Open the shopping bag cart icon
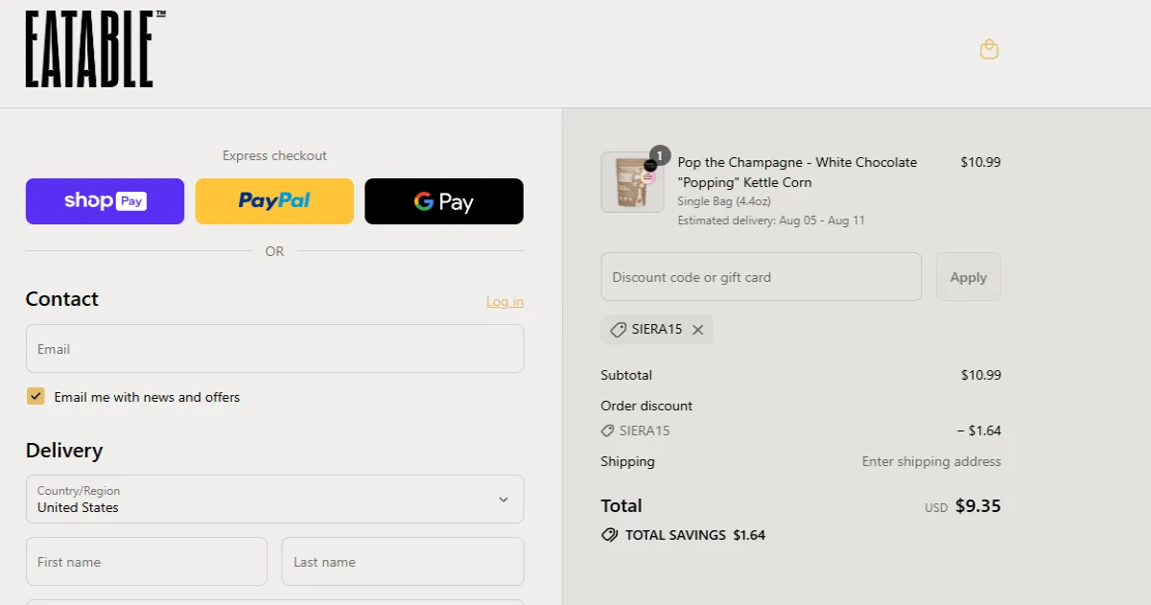 [989, 49]
